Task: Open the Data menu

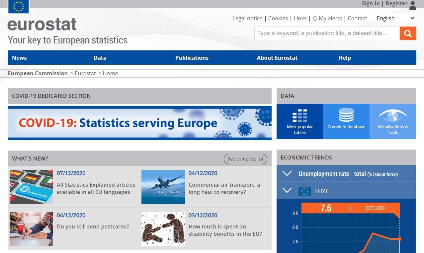Action: point(100,57)
